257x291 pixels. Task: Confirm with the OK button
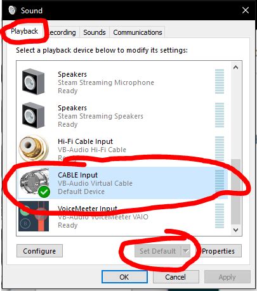point(124,277)
